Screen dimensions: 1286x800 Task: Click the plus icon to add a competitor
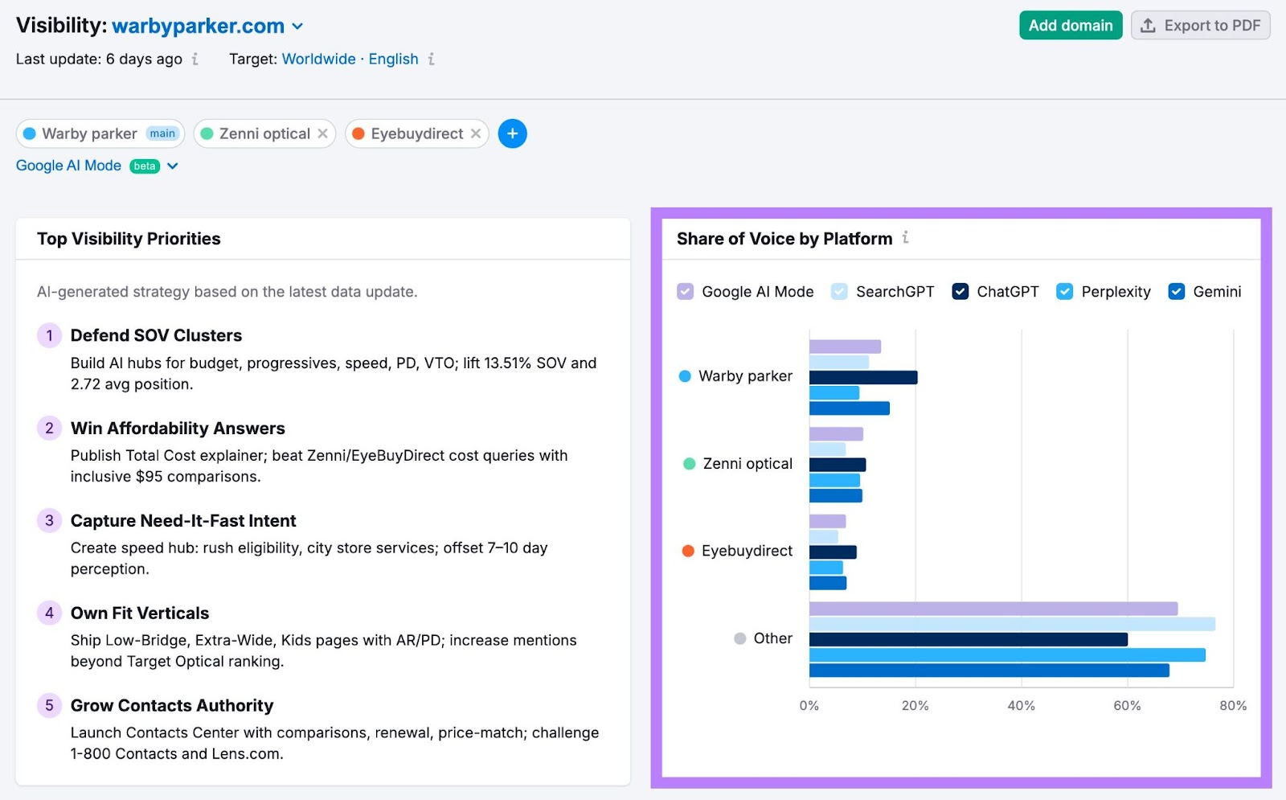point(512,133)
